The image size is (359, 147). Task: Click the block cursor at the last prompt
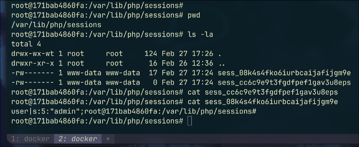(190, 121)
